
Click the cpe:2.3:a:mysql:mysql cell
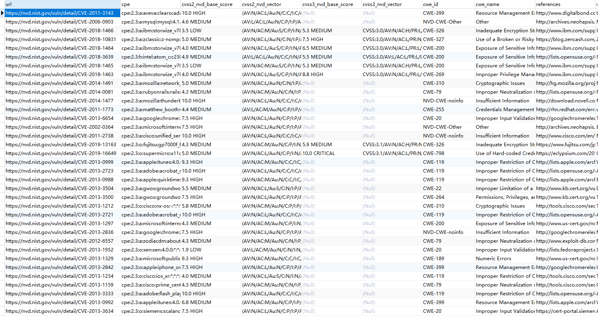151,22
